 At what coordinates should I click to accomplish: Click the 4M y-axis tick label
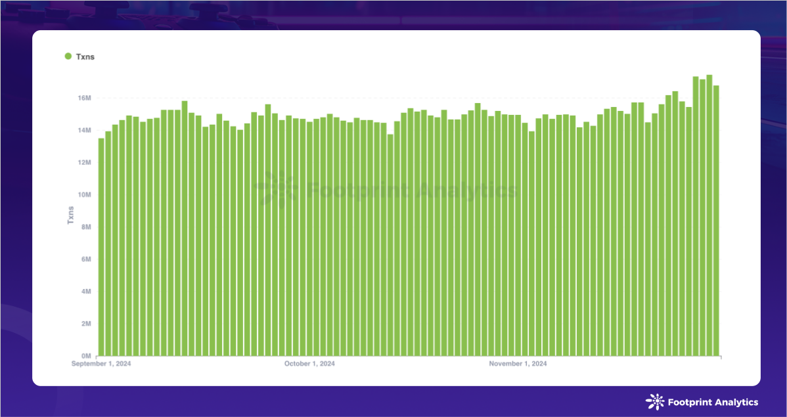pos(85,292)
